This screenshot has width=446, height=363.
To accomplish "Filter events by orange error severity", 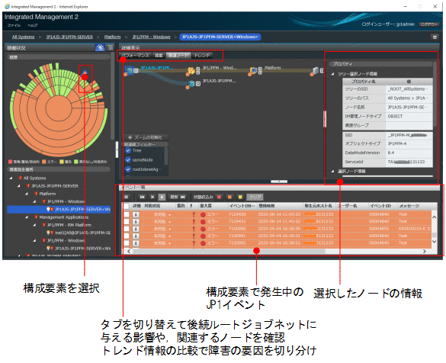I will tap(229, 197).
